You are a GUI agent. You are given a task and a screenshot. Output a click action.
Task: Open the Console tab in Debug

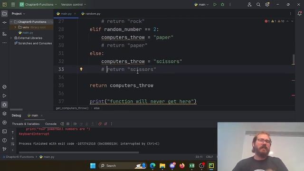click(51, 124)
